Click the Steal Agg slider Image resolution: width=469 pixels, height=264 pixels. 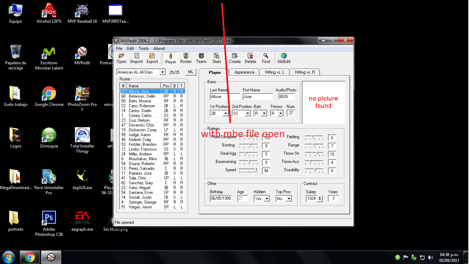[x=248, y=153]
